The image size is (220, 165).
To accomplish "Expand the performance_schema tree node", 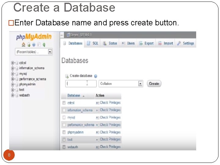I will click(x=13, y=79).
